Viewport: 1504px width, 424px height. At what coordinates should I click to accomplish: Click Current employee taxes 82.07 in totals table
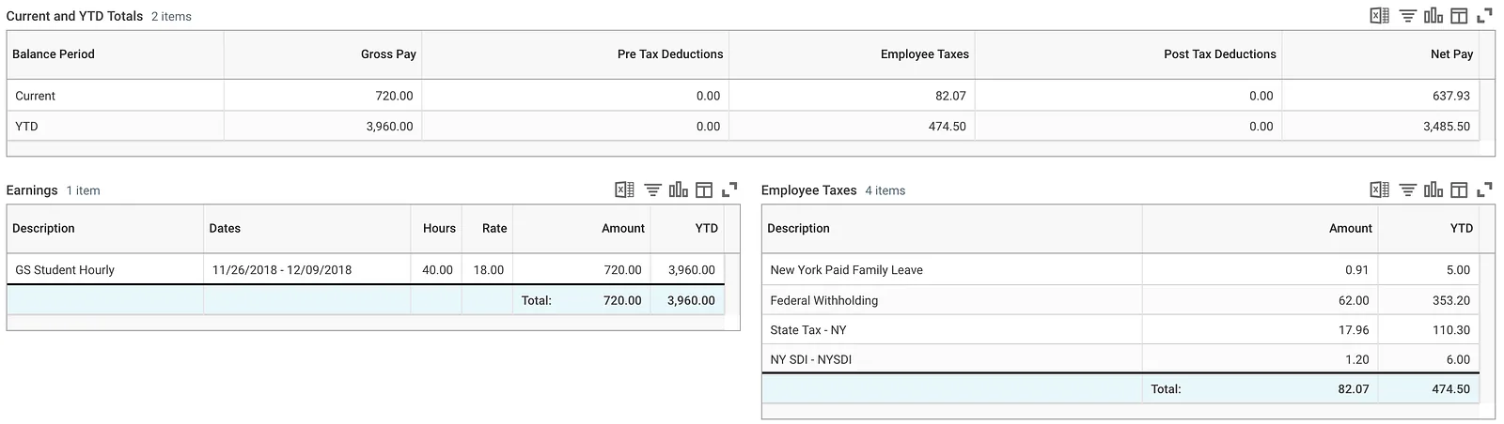click(950, 96)
